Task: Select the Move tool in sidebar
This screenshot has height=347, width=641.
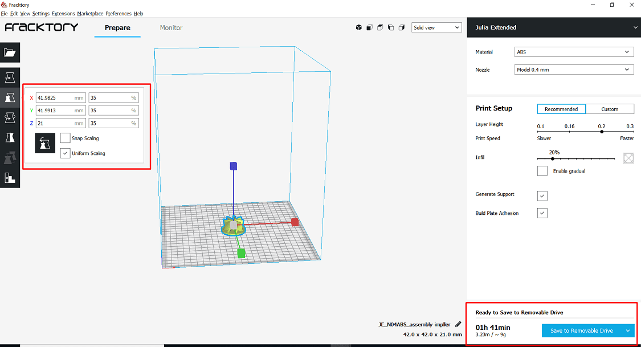Action: point(10,77)
